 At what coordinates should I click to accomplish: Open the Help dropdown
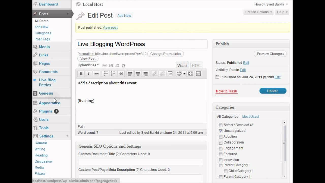pos(282,12)
